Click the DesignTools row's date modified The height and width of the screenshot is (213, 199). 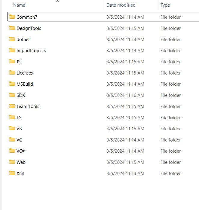tap(125, 28)
